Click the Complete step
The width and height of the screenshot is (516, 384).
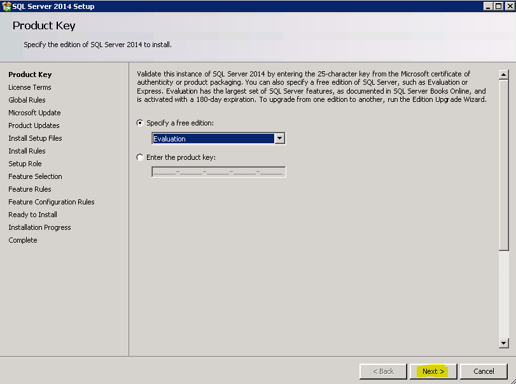pos(23,241)
